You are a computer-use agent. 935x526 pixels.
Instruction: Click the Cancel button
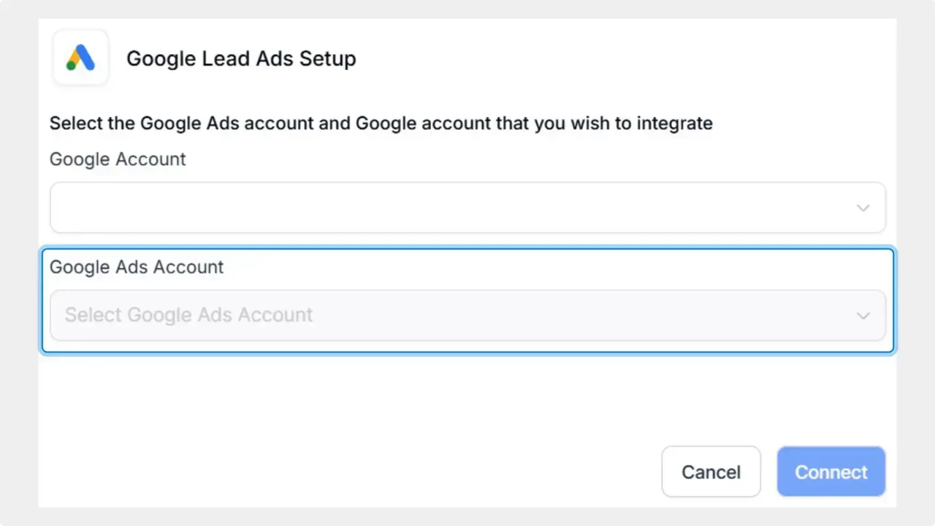(711, 471)
